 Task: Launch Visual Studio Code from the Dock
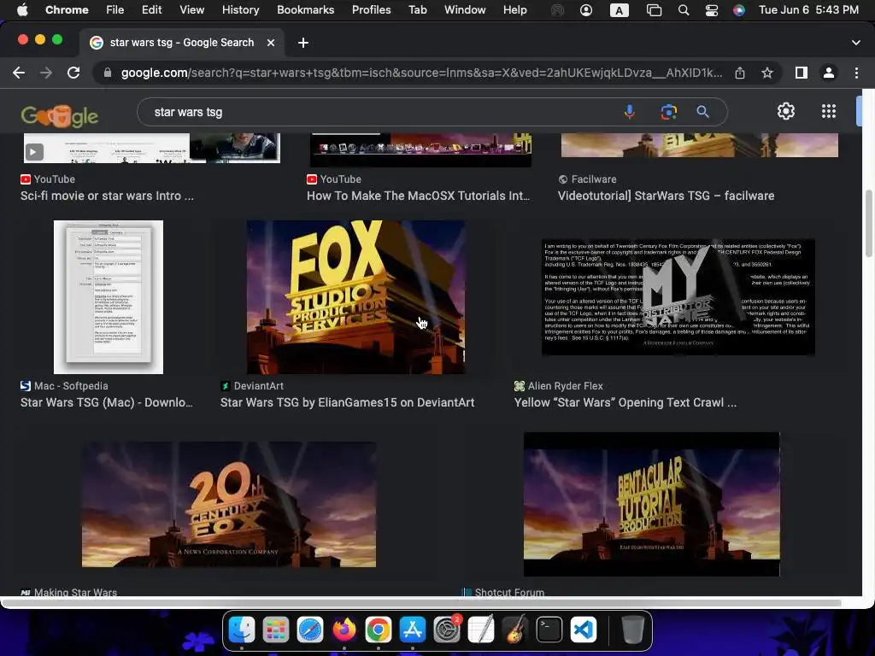[583, 630]
